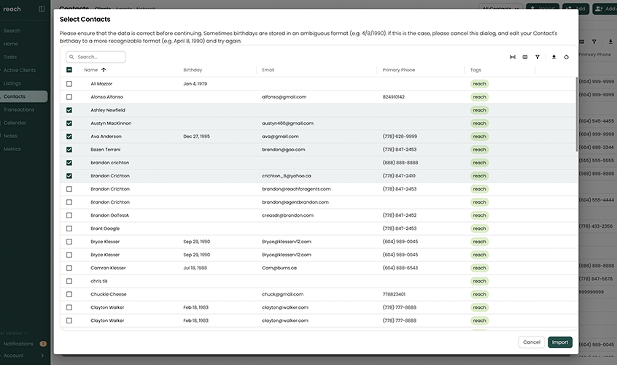Click the Import button
The image size is (617, 365).
(x=559, y=342)
